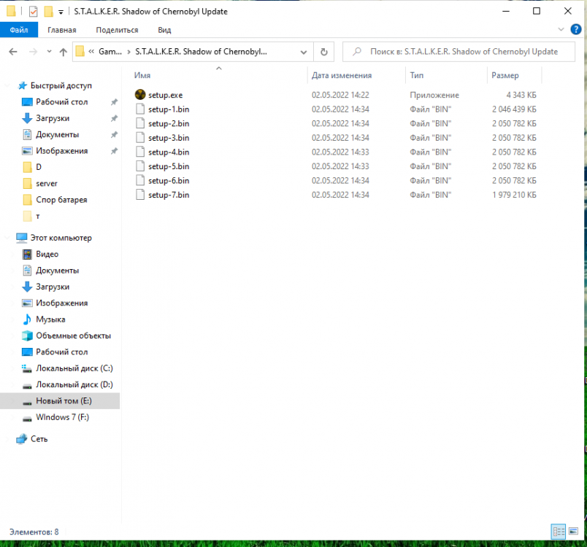Click the pin icon next to Рабочий стол

[114, 101]
